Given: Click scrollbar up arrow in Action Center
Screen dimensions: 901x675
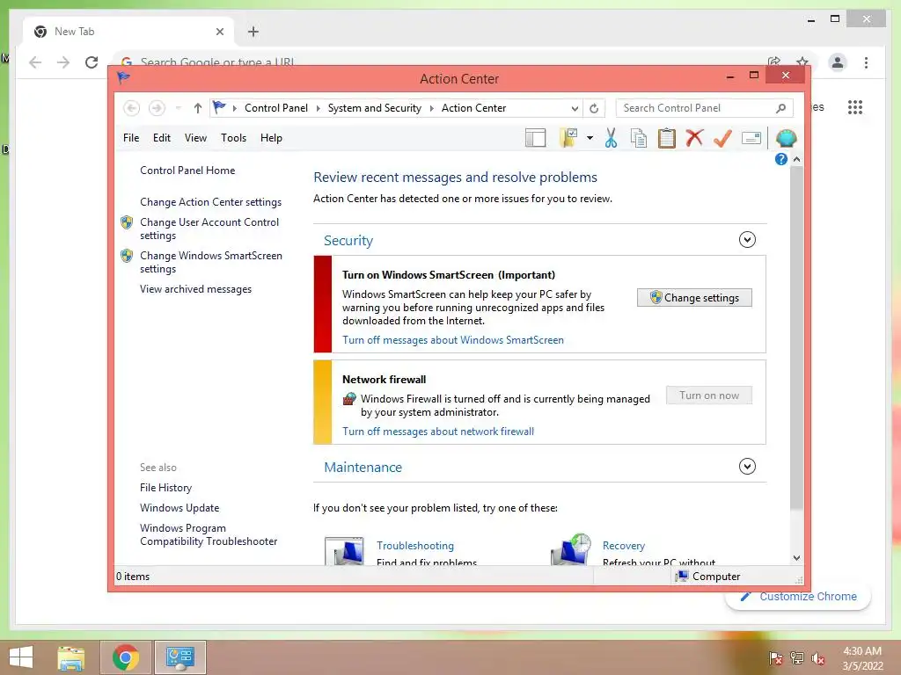Looking at the screenshot, I should [x=796, y=159].
